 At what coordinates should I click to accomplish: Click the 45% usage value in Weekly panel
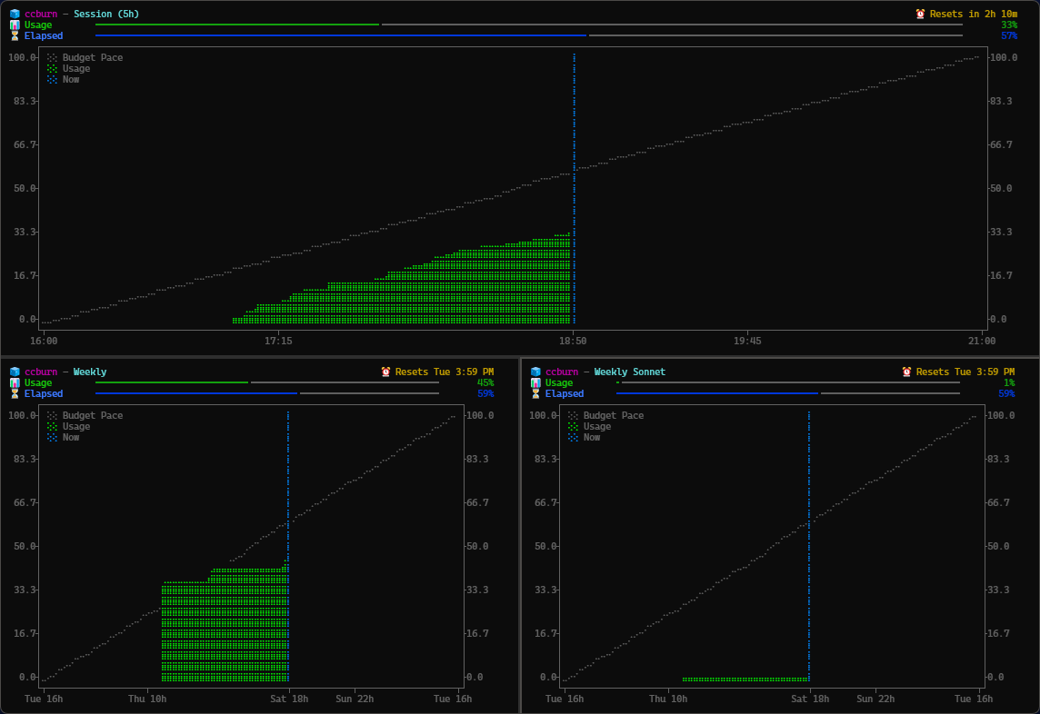485,382
